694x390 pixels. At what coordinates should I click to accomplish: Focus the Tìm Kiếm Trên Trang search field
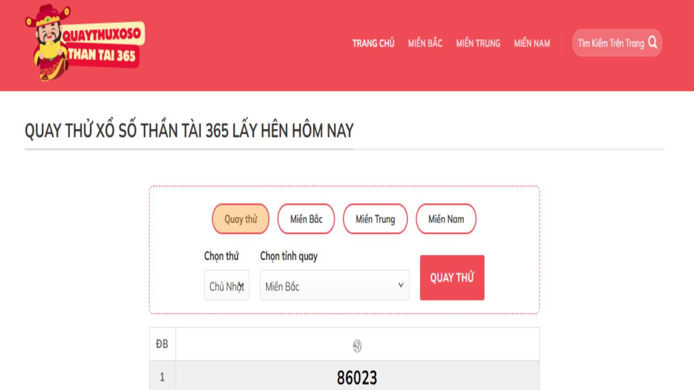pyautogui.click(x=610, y=43)
